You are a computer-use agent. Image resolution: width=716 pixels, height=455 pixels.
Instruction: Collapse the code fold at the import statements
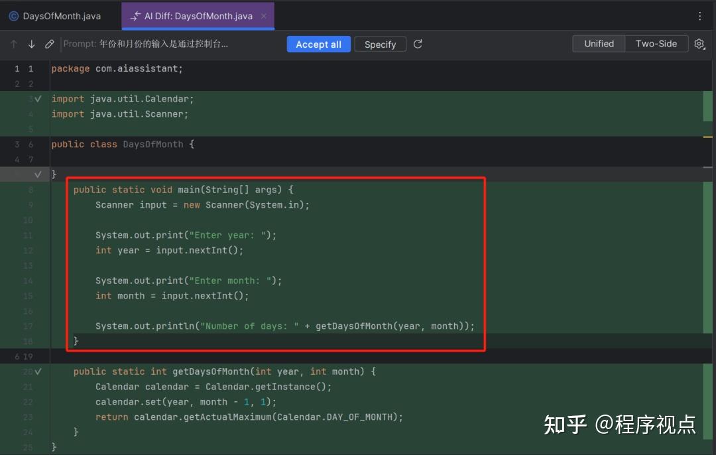tap(38, 98)
